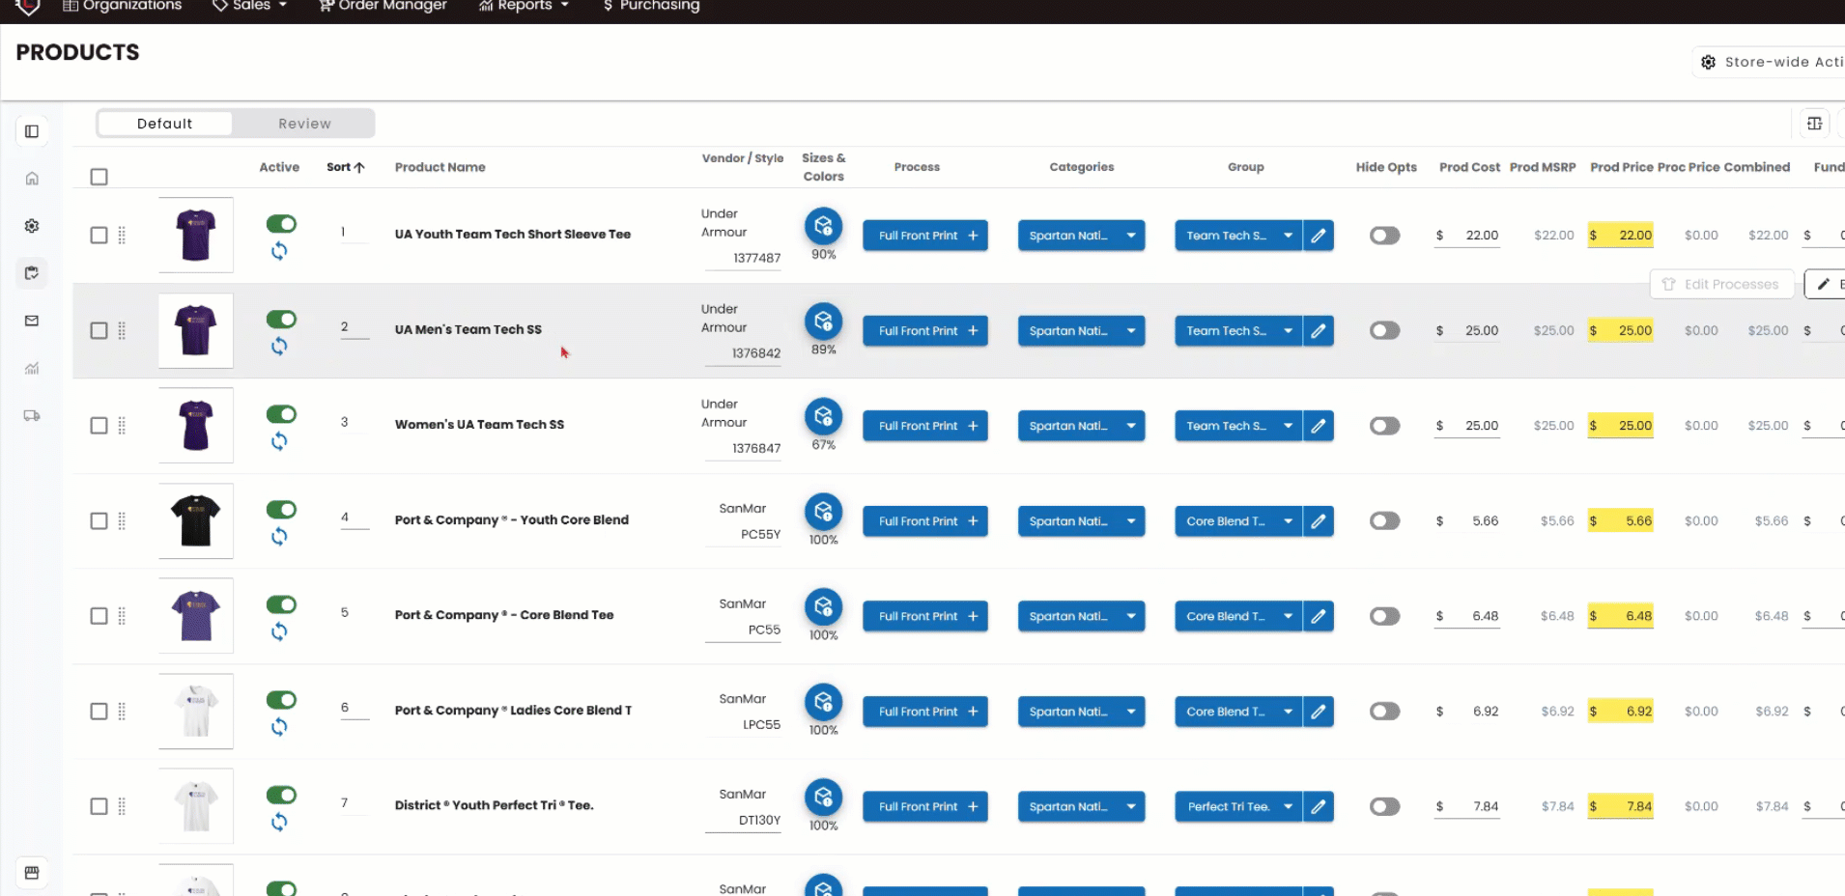This screenshot has width=1845, height=896.
Task: Click the sidebar panel collapse icon
Action: (x=32, y=131)
